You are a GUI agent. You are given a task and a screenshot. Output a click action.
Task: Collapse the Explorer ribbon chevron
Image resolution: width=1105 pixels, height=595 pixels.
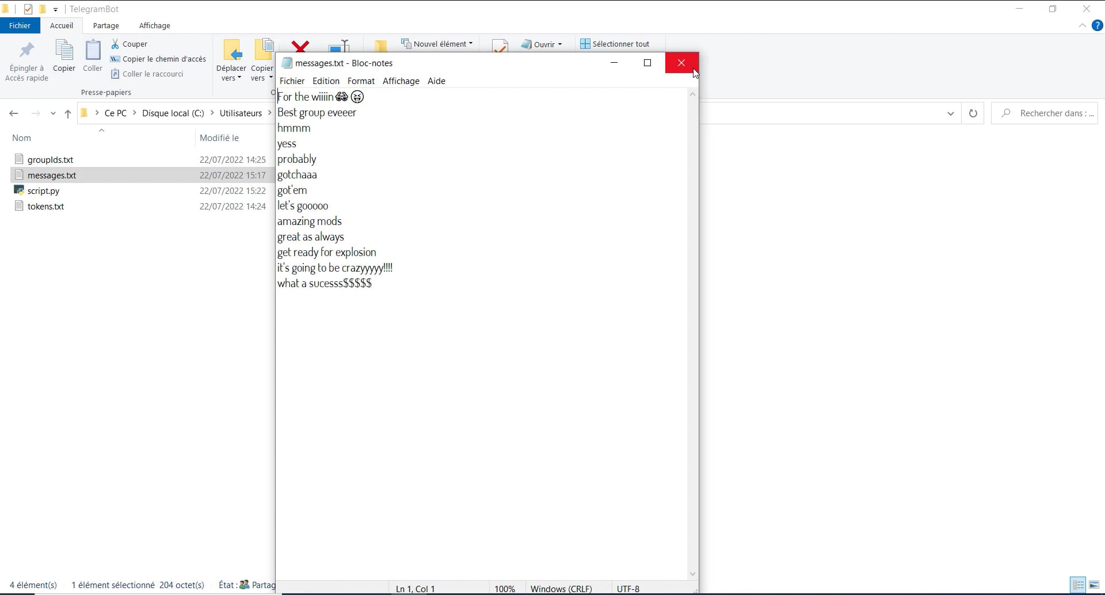tap(1082, 25)
